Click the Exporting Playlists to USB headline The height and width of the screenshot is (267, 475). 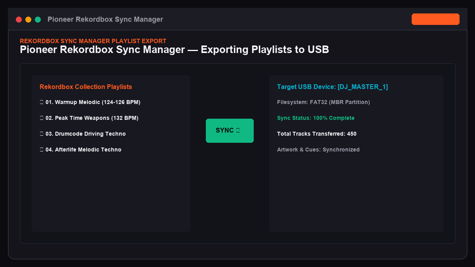click(175, 50)
